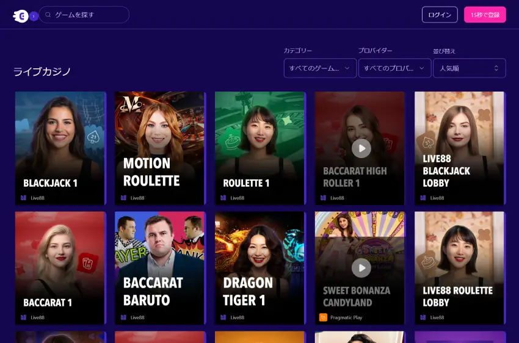This screenshot has height=343, width=519.
Task: Click the 15秒で登録 button
Action: pyautogui.click(x=485, y=15)
